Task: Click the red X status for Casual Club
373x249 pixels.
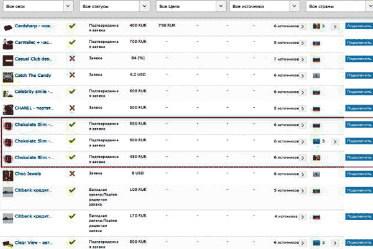Action: [x=72, y=58]
